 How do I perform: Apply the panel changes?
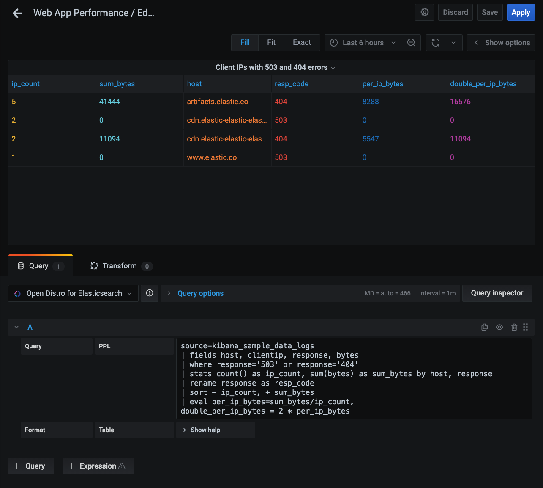[521, 12]
